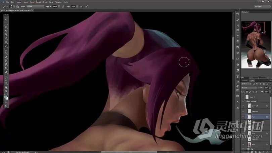Open the tool preset picker arrow
This screenshot has width=272, height=153.
pyautogui.click(x=7, y=7)
